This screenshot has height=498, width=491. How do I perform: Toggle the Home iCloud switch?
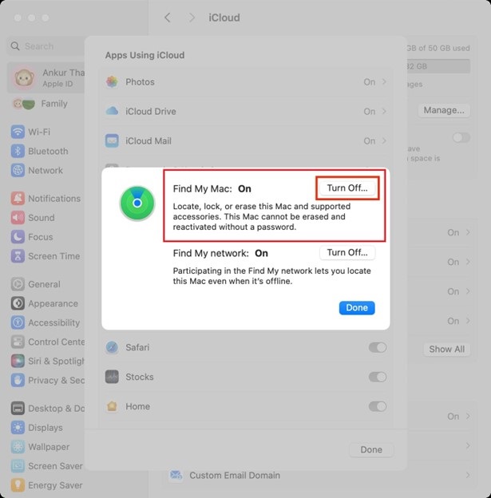pos(378,406)
